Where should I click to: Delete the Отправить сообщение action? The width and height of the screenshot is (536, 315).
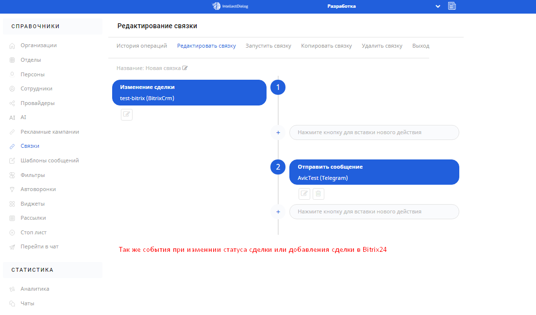pyautogui.click(x=318, y=194)
